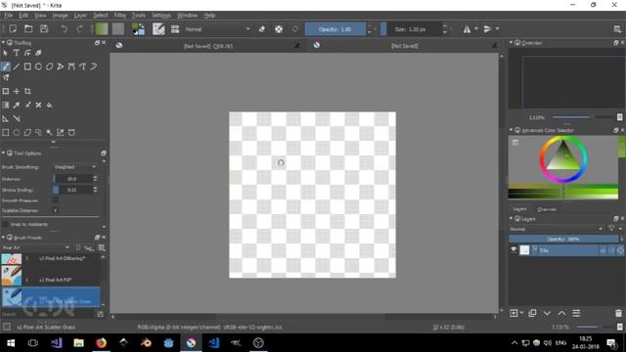The image size is (626, 352).
Task: Open the layer blending mode Normal dropdown
Action: pyautogui.click(x=557, y=229)
